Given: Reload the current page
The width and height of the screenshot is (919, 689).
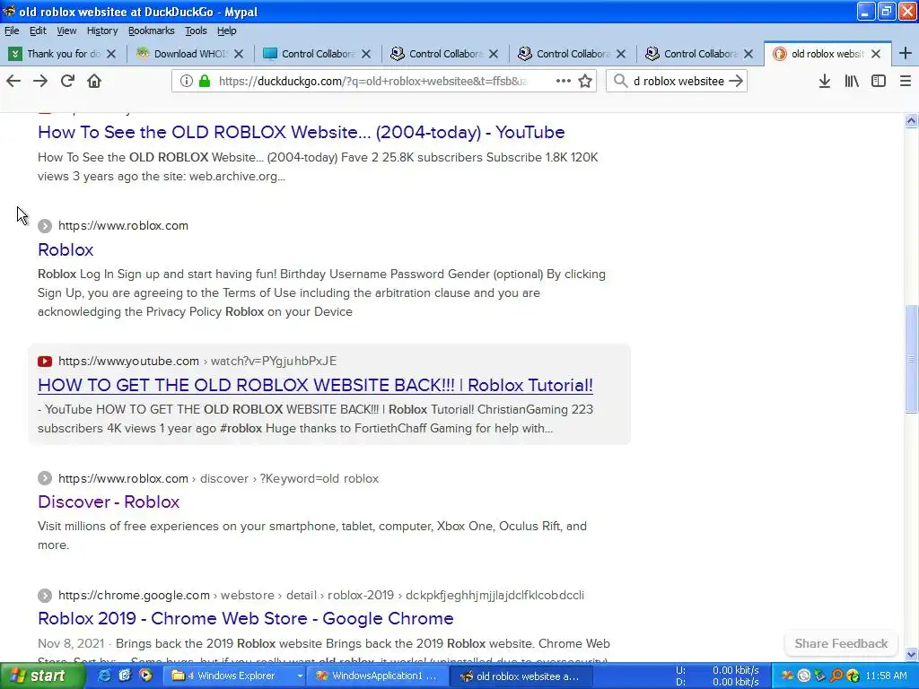Looking at the screenshot, I should (x=67, y=81).
